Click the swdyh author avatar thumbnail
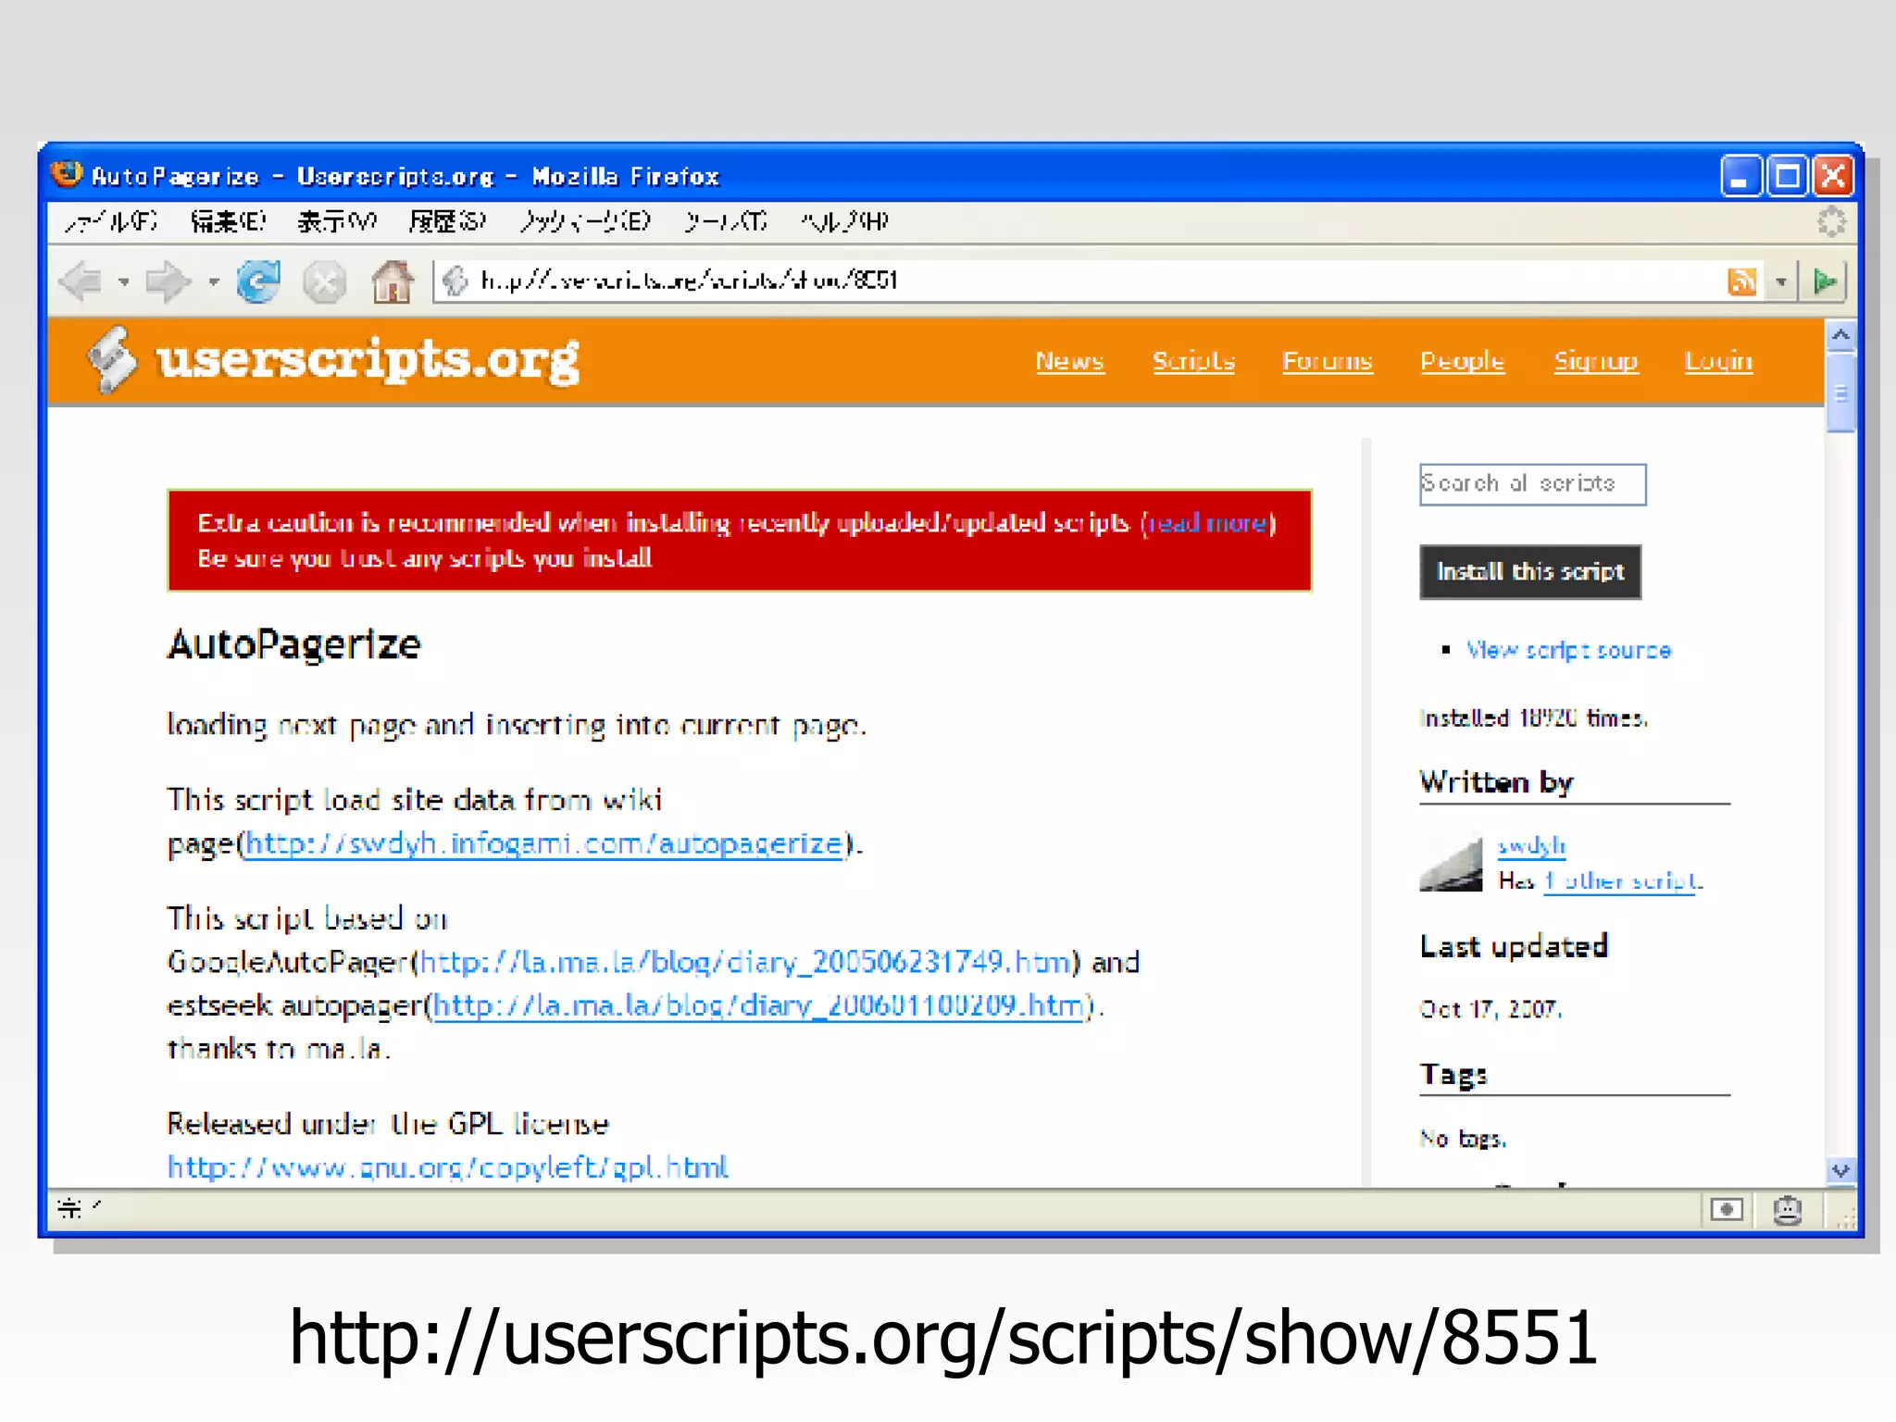1896x1422 pixels. pos(1451,862)
